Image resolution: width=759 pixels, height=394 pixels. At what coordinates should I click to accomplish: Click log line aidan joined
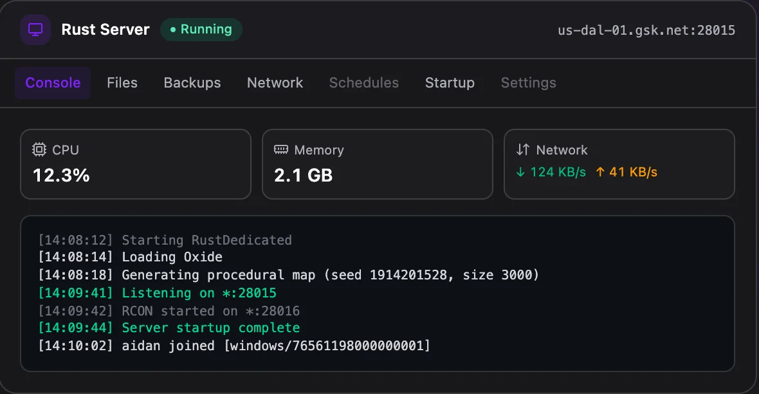click(x=234, y=346)
